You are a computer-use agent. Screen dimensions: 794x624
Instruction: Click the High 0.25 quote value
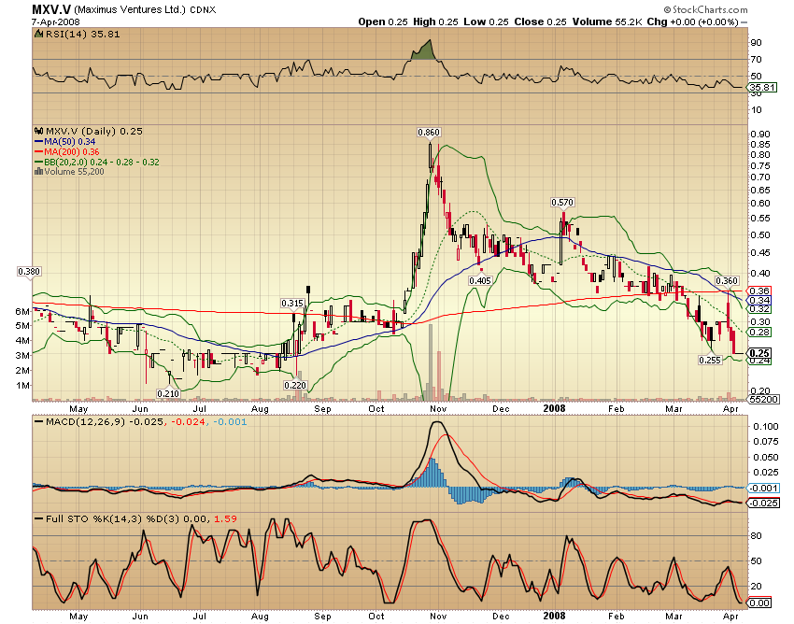[435, 21]
